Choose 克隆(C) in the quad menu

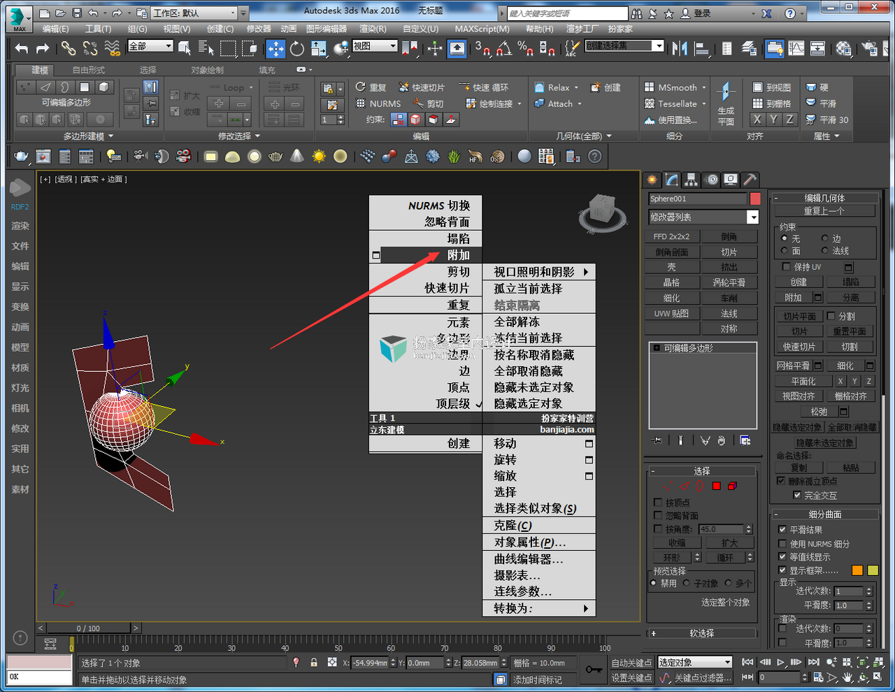click(539, 526)
